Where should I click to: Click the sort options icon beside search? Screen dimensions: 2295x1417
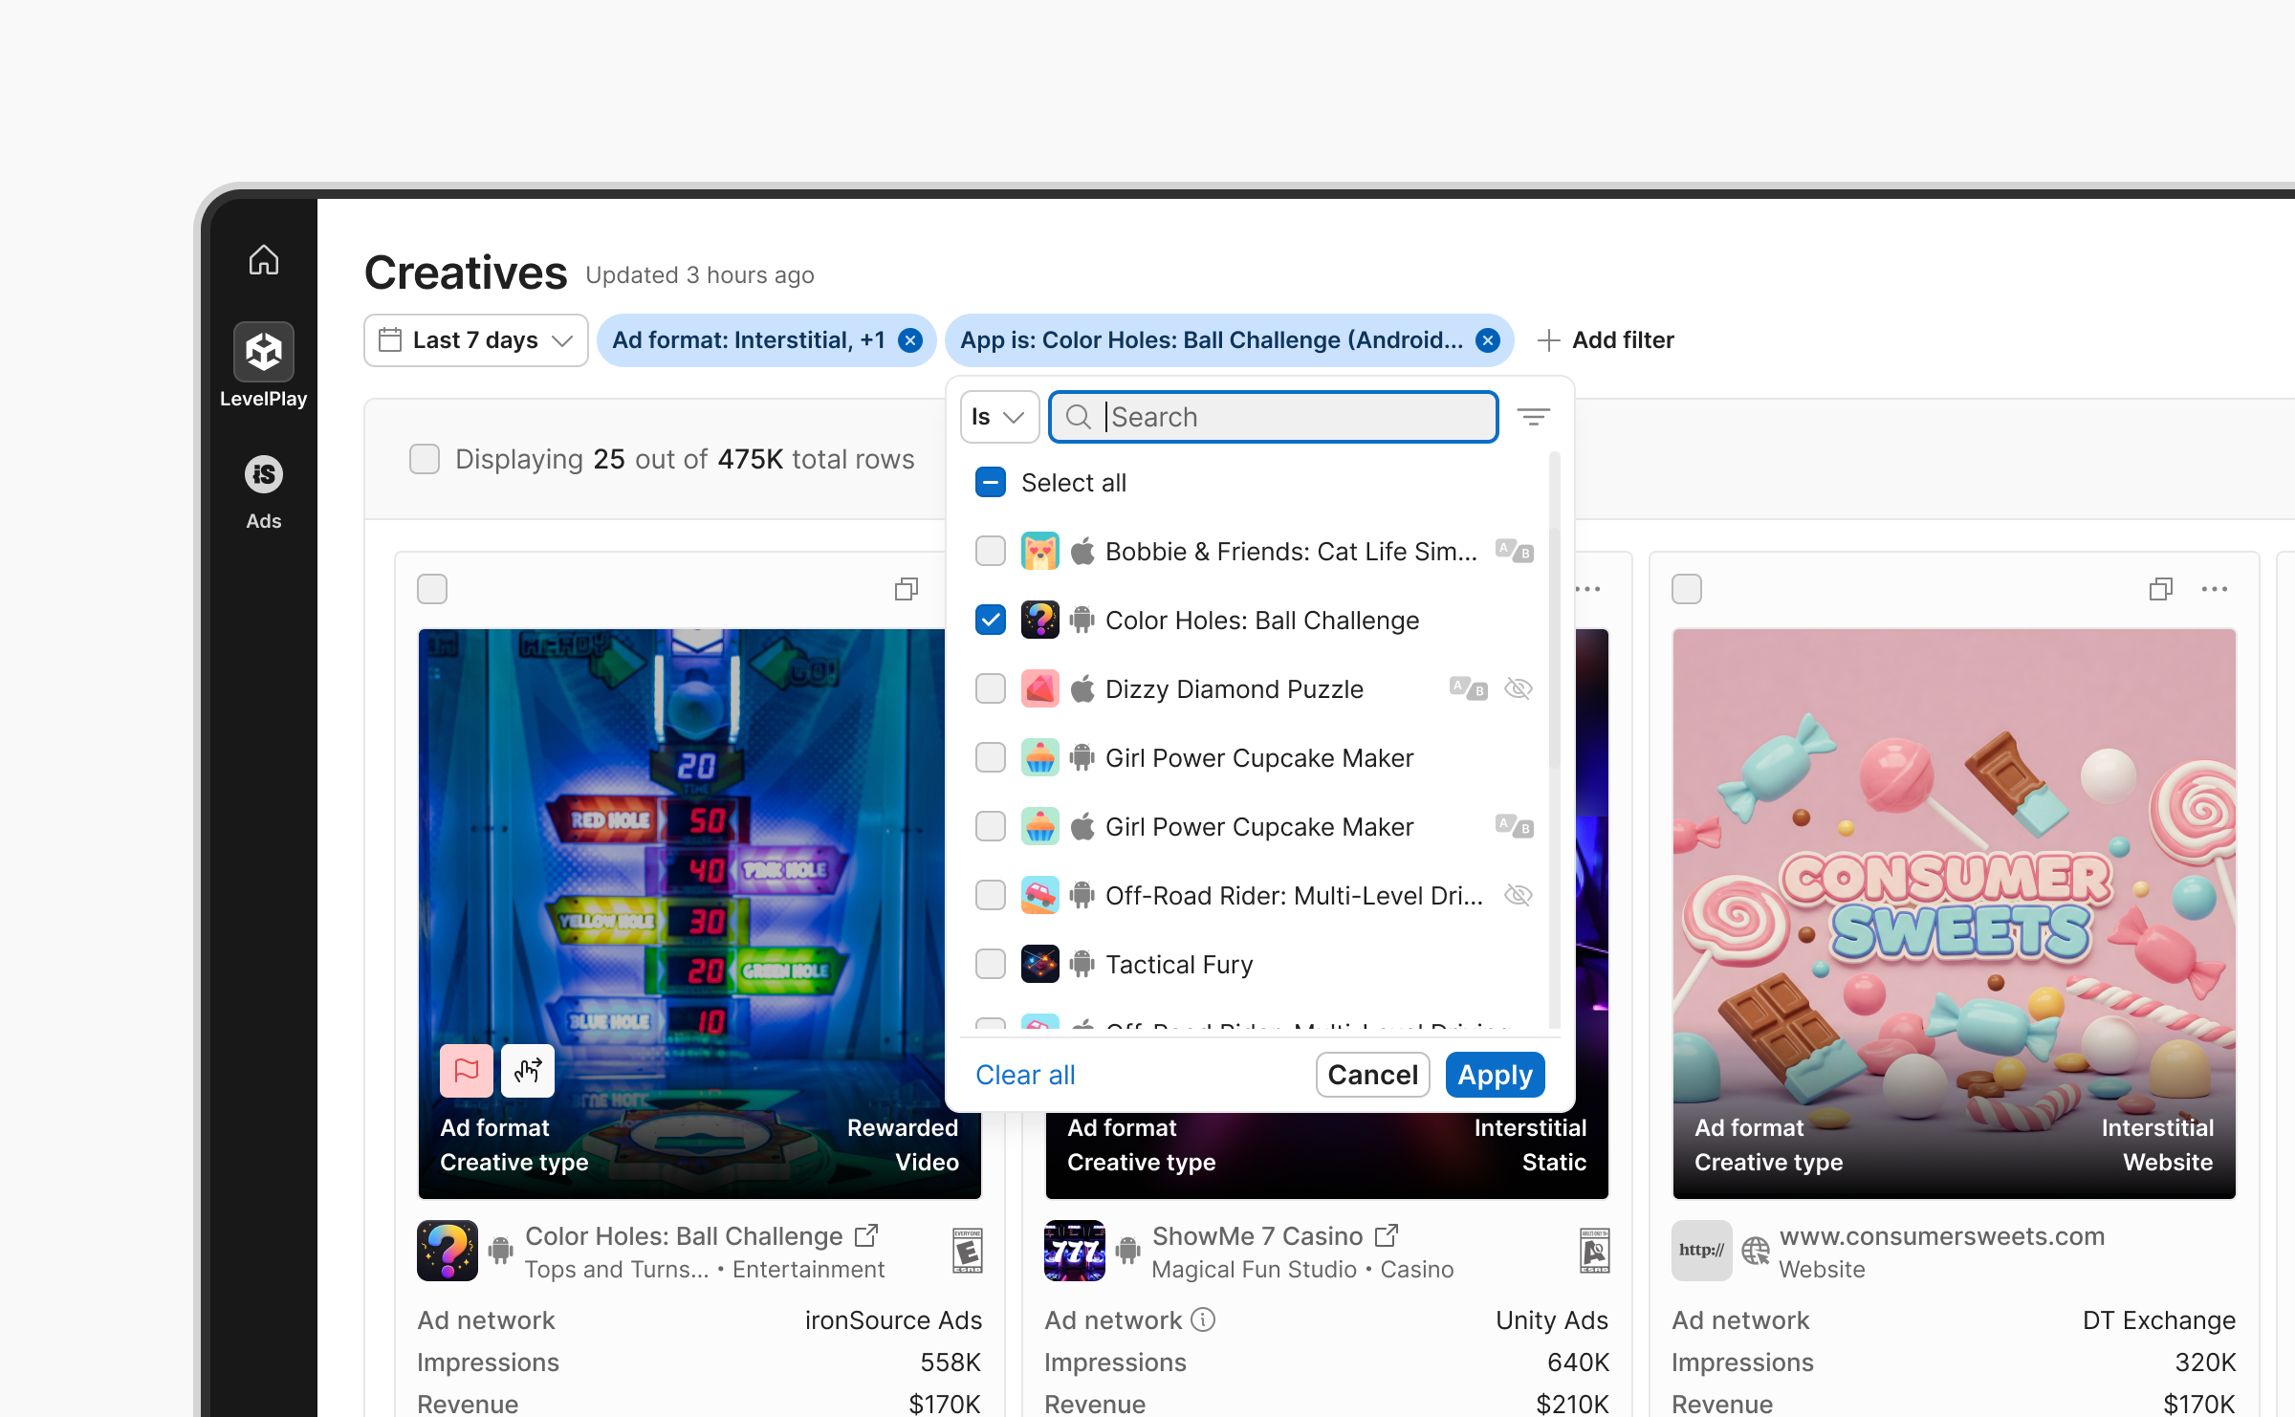point(1534,417)
